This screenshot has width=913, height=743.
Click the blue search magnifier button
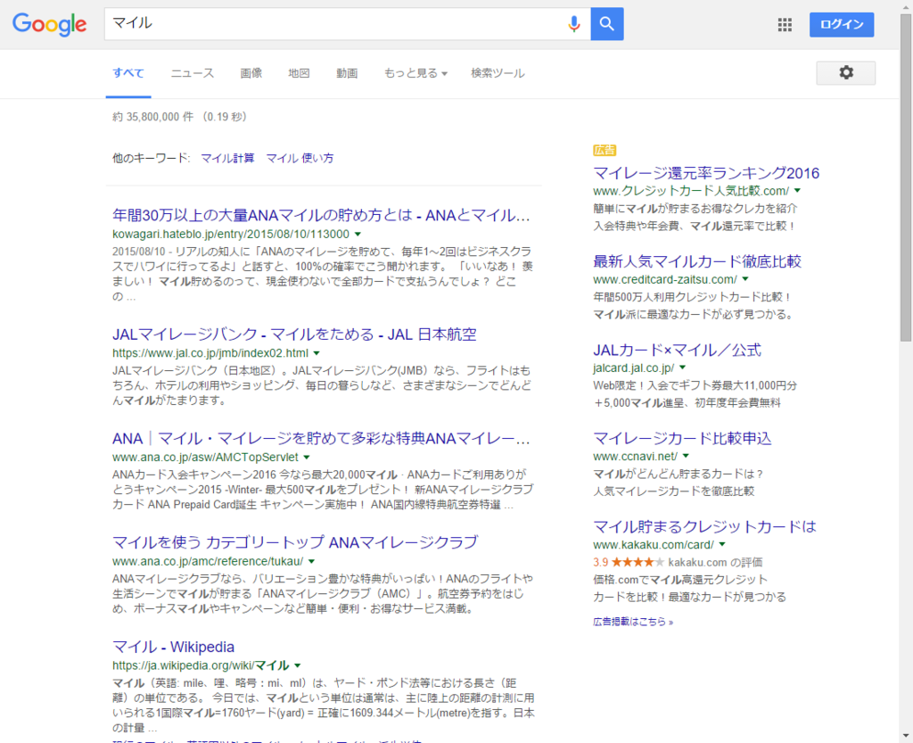click(606, 24)
